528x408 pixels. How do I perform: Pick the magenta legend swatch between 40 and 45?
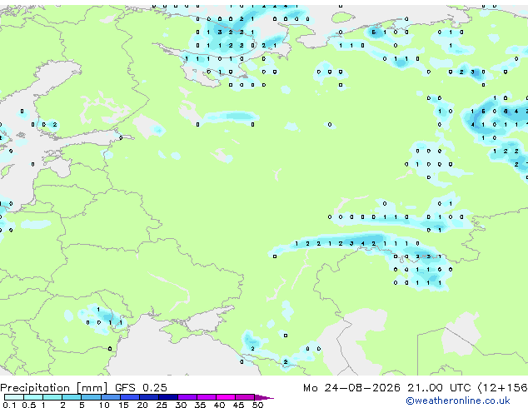pyautogui.click(x=226, y=397)
